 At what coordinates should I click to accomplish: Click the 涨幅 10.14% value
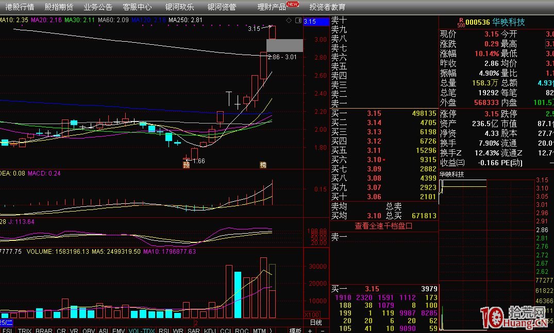[486, 54]
